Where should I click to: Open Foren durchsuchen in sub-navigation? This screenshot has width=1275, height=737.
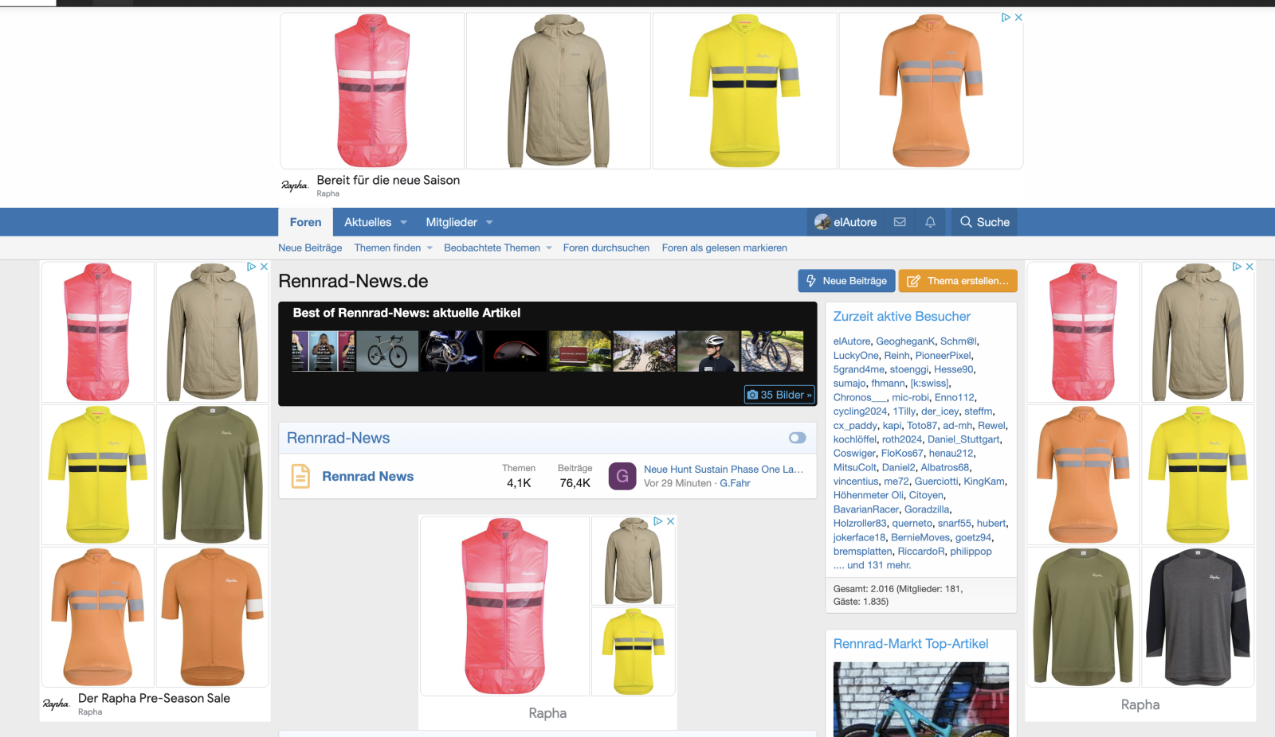coord(606,248)
